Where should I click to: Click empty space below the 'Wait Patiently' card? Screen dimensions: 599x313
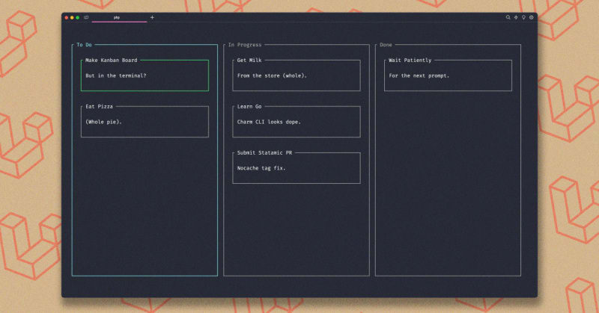click(448, 187)
